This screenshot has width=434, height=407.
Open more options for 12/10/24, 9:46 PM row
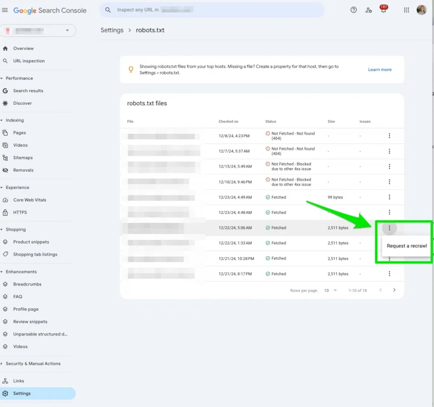click(389, 182)
